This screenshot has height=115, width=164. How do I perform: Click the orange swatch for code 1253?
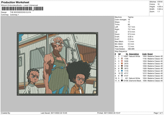tap(122, 63)
